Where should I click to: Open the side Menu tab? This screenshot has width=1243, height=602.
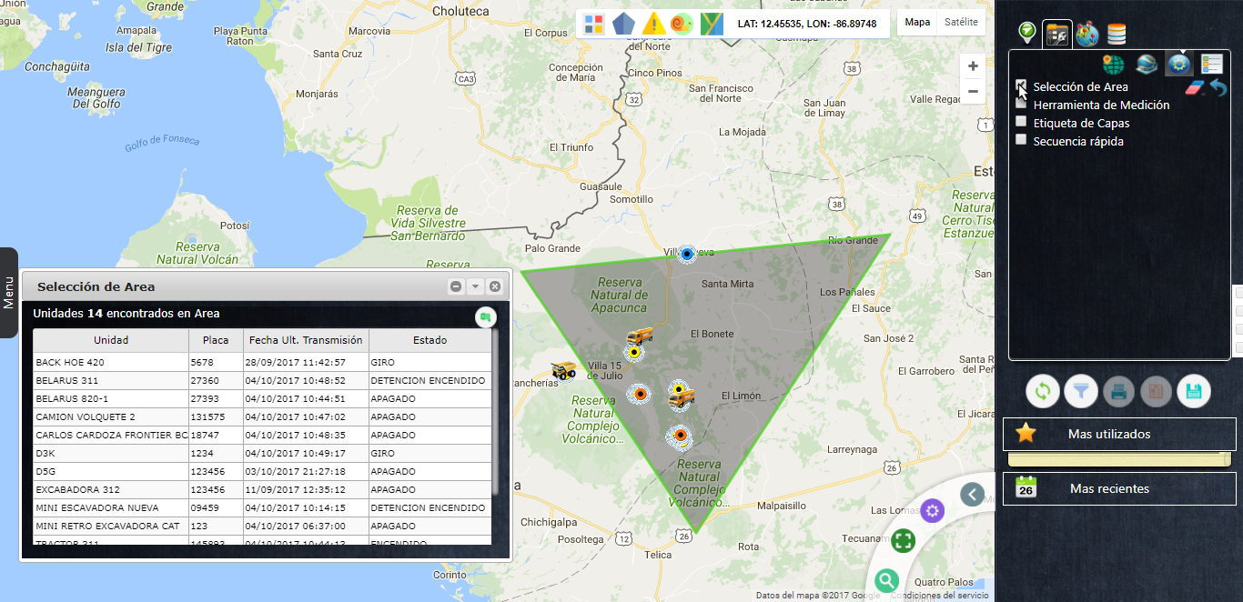8,293
